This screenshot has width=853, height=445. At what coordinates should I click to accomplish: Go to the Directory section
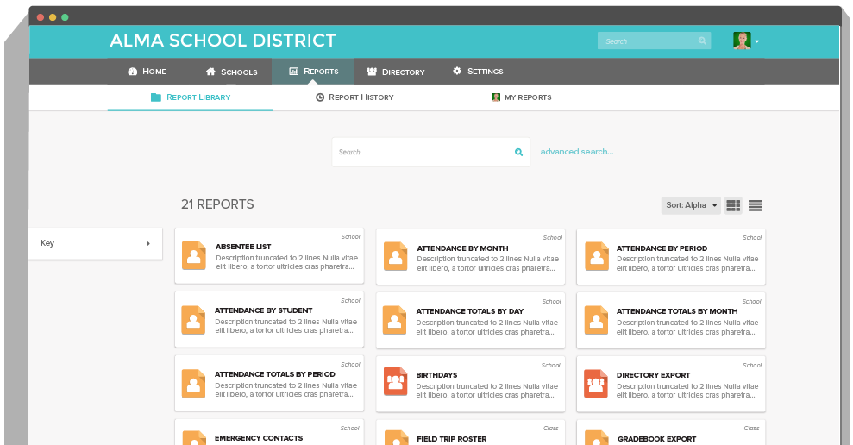[x=396, y=72]
